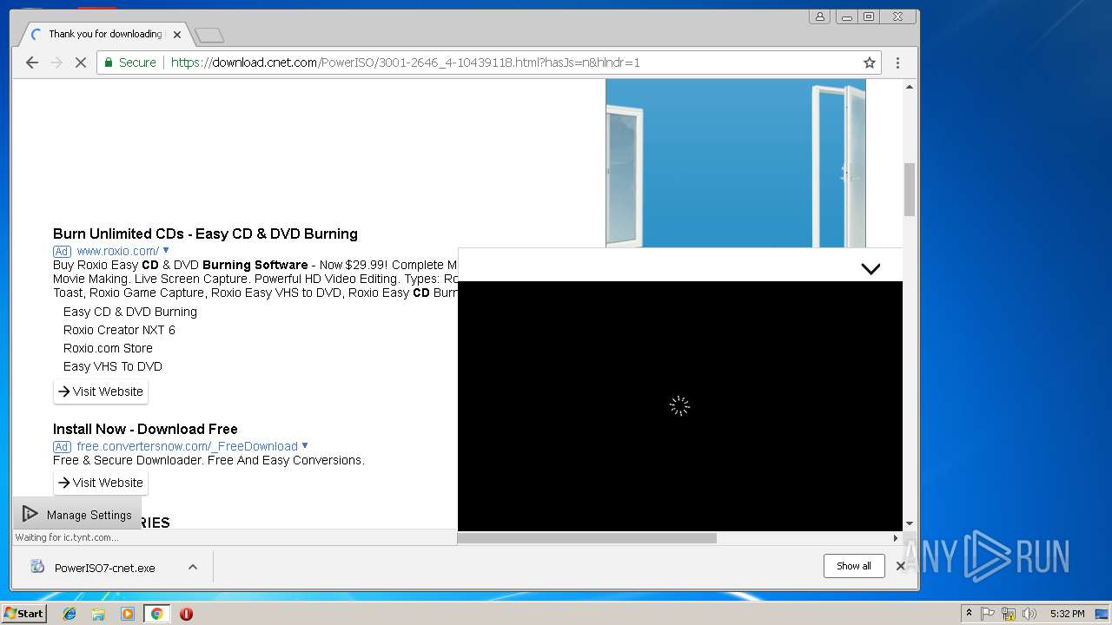This screenshot has width=1112, height=625.
Task: Expand options arrow for PowerISO7-cnet.exe
Action: point(193,567)
